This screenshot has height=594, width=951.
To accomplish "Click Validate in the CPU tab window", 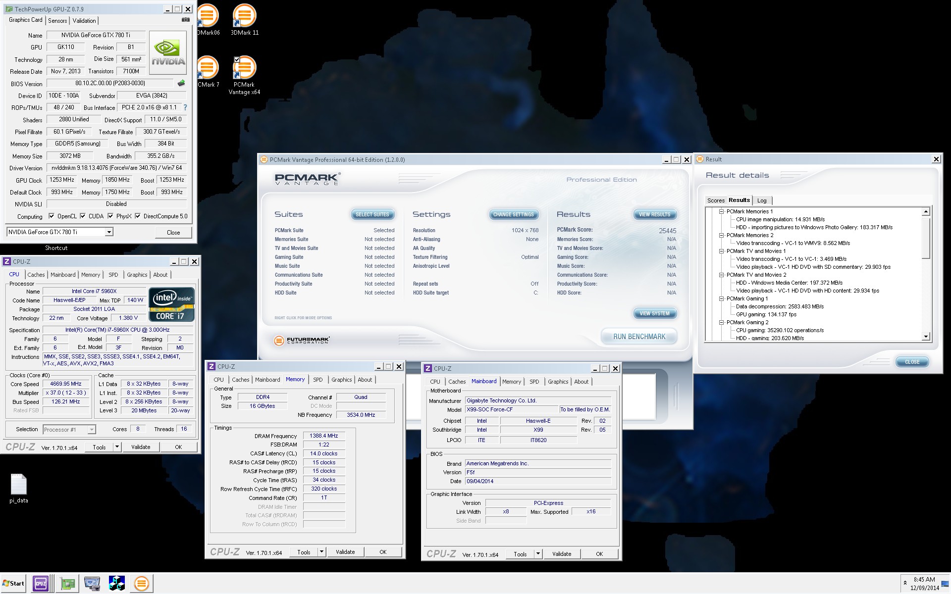I will tap(141, 447).
